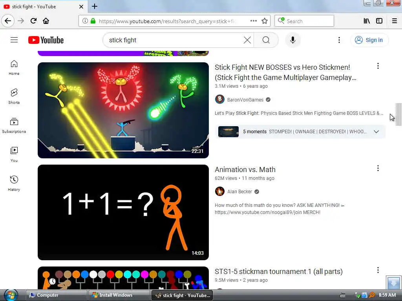The height and width of the screenshot is (301, 402).
Task: Click the Sign in button
Action: coord(369,40)
